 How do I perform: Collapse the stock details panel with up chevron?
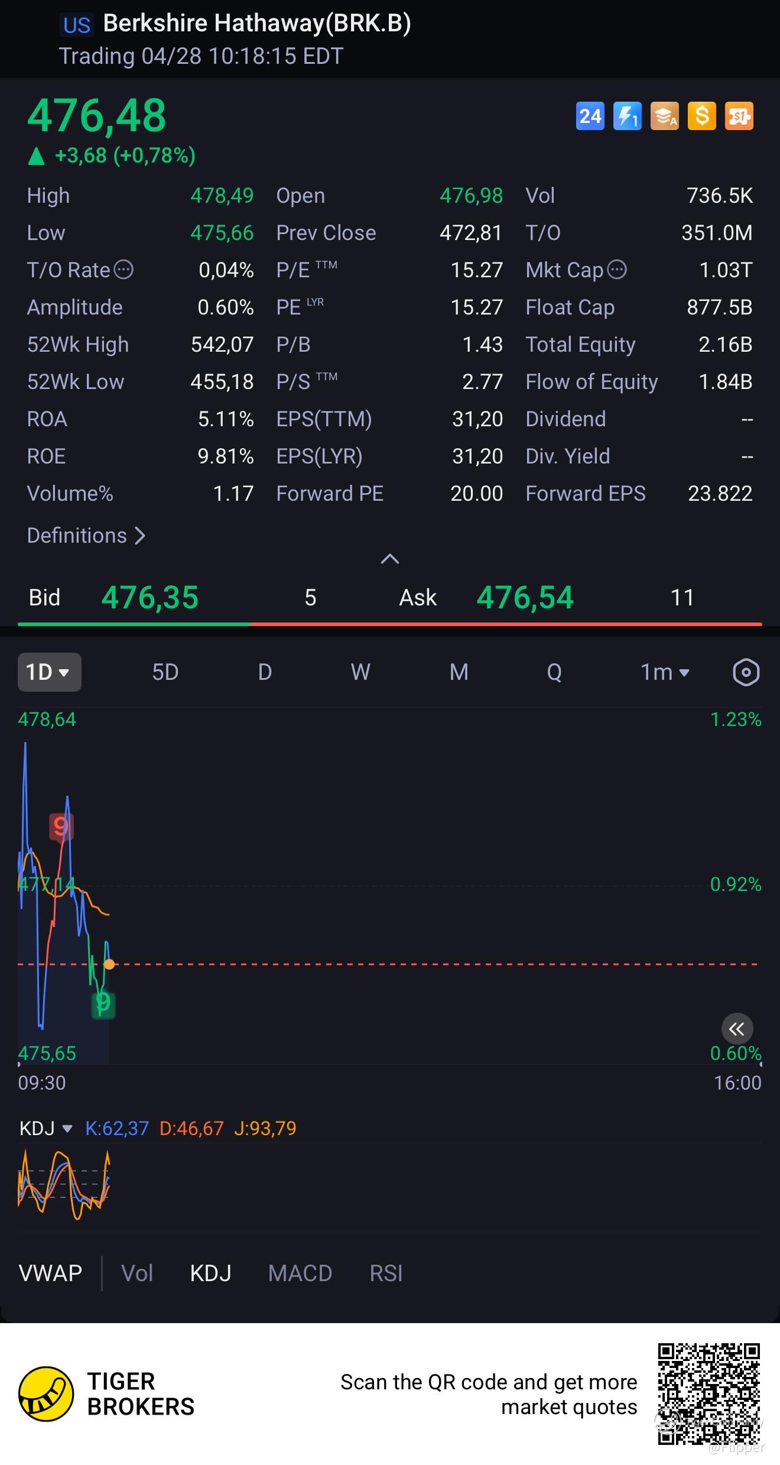(x=390, y=559)
